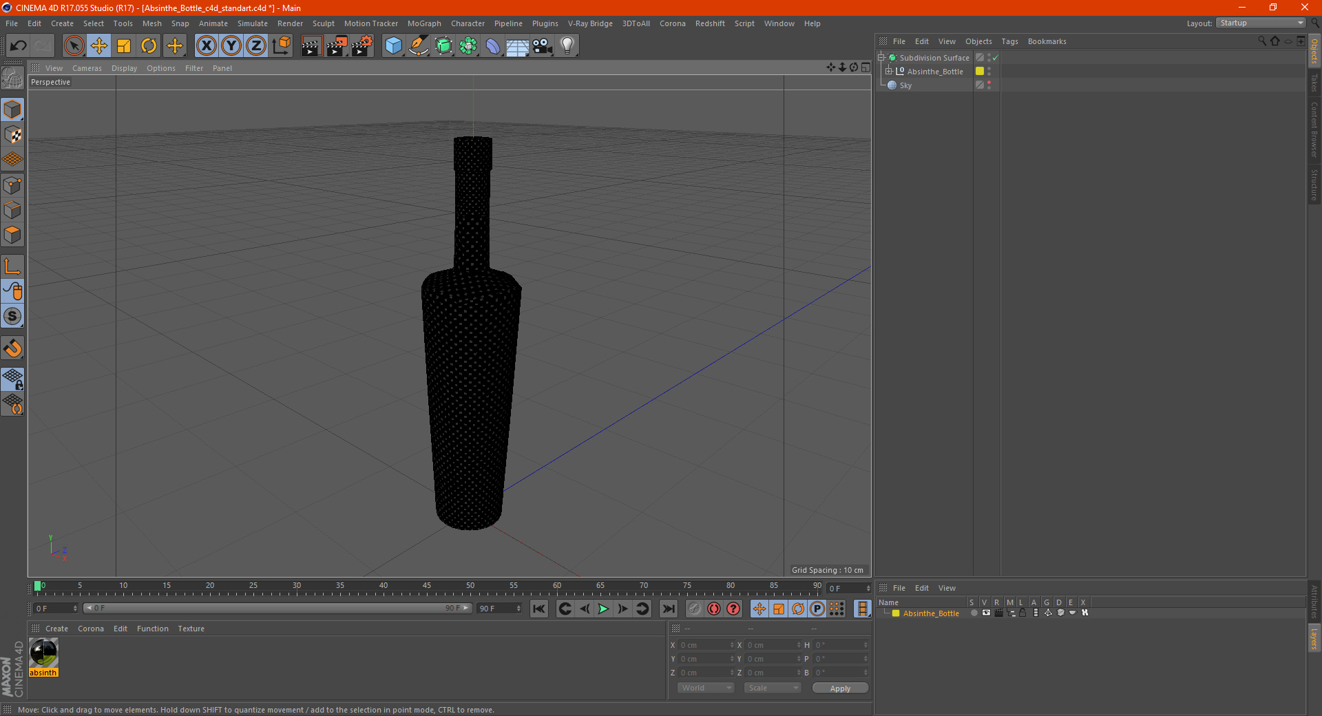Open the Simulate menu
The image size is (1322, 716).
click(253, 23)
